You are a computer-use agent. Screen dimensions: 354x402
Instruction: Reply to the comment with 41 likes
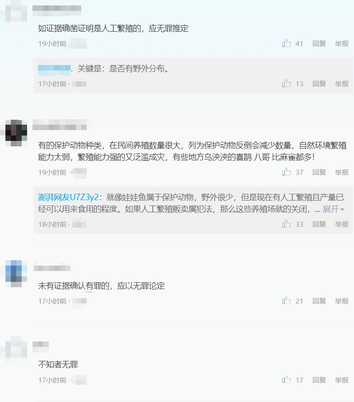(x=319, y=43)
